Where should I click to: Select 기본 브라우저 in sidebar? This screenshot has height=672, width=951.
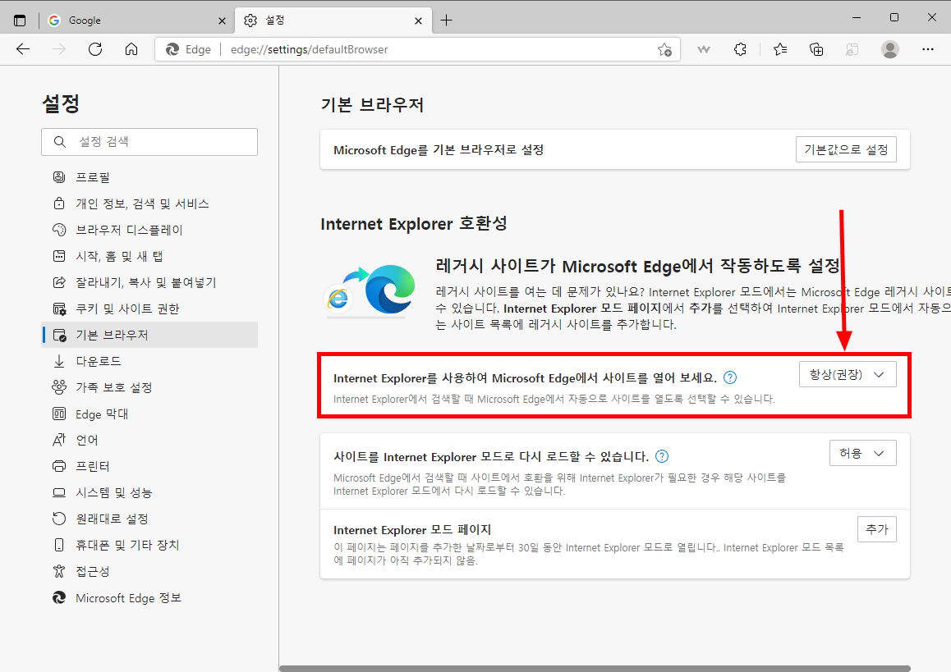click(x=149, y=335)
